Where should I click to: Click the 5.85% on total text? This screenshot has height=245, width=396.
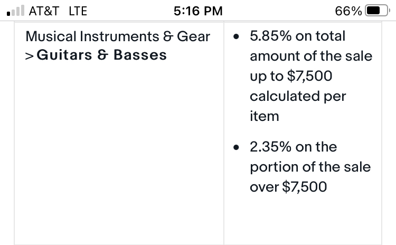[297, 36]
